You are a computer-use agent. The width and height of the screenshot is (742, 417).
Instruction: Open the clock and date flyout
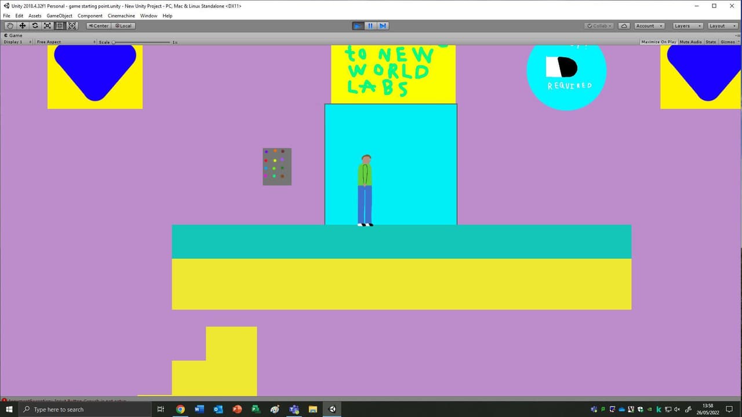point(708,409)
